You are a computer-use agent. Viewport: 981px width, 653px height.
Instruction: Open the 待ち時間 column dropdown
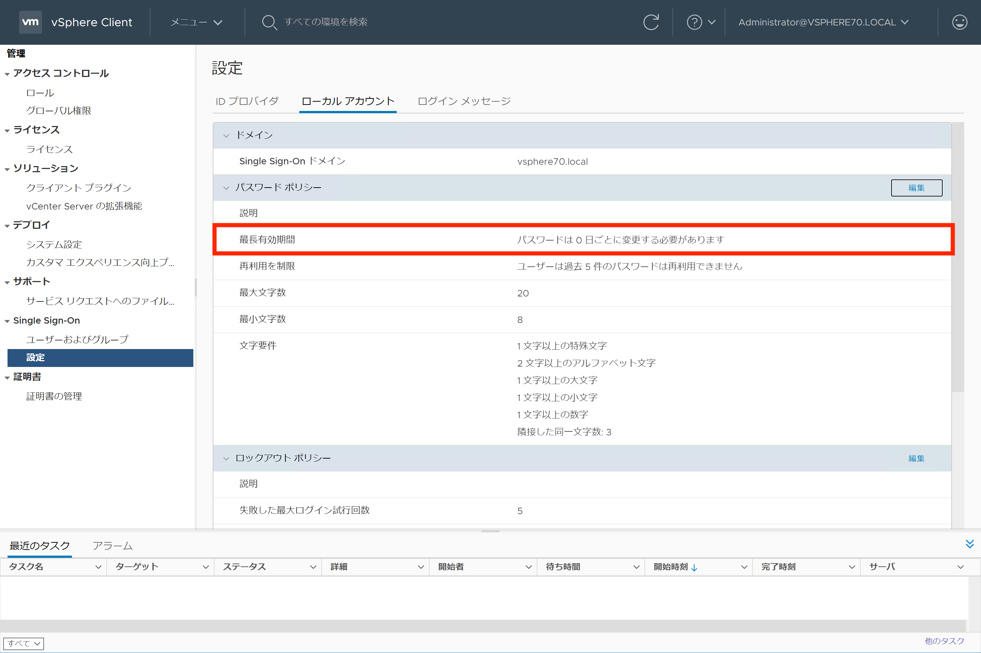pyautogui.click(x=636, y=567)
